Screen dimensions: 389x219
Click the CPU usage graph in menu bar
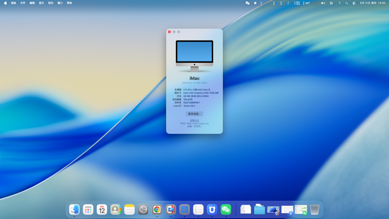pos(265,3)
